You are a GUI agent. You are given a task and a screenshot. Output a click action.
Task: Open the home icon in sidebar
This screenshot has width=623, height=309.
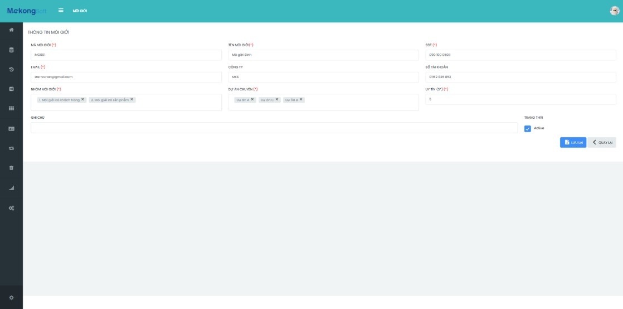11,30
